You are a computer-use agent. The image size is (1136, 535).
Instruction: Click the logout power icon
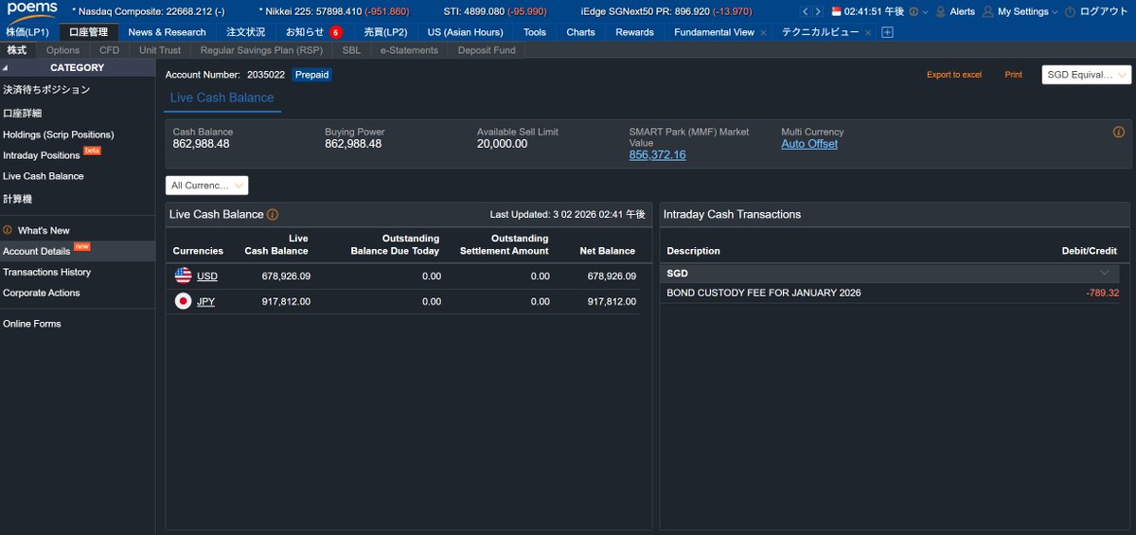point(1070,12)
